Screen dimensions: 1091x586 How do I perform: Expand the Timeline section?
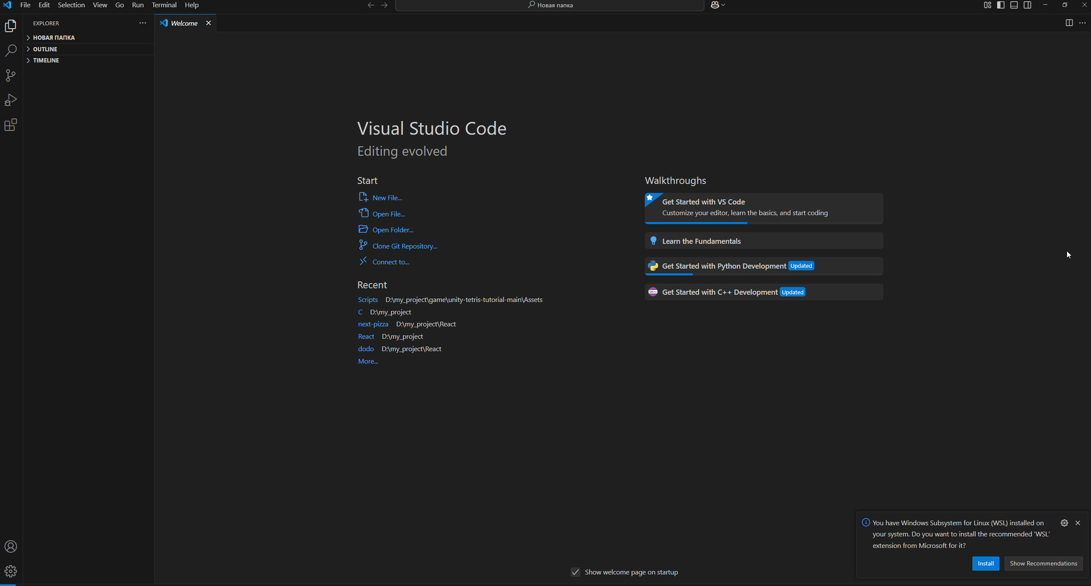click(45, 60)
